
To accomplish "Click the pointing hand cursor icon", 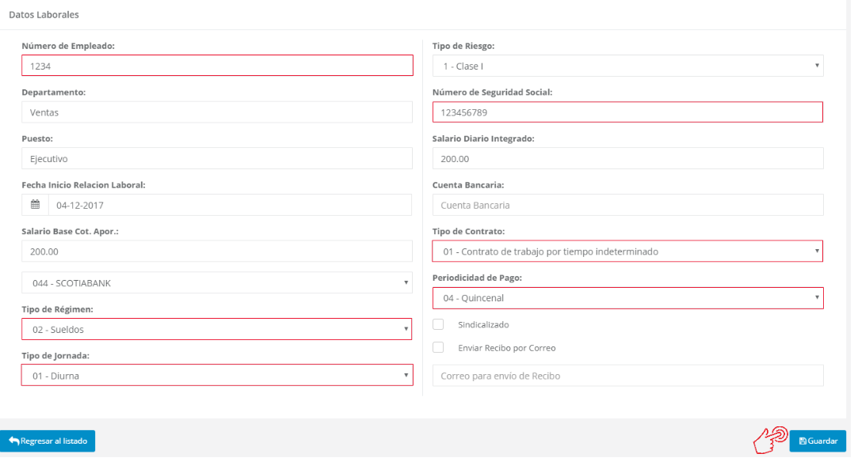I will 768,441.
